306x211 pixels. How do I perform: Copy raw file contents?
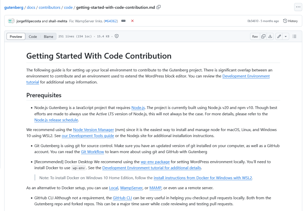[x=263, y=36]
